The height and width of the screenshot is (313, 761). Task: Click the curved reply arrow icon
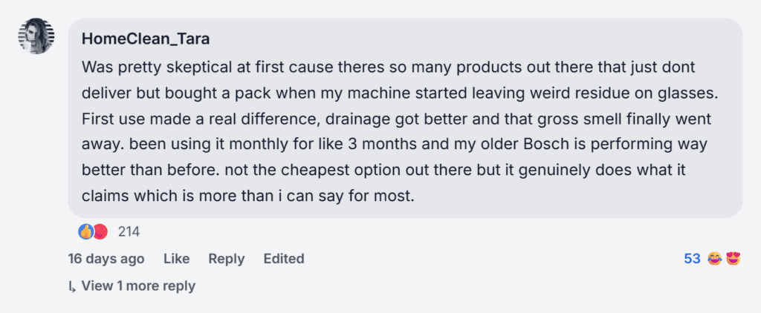point(72,286)
